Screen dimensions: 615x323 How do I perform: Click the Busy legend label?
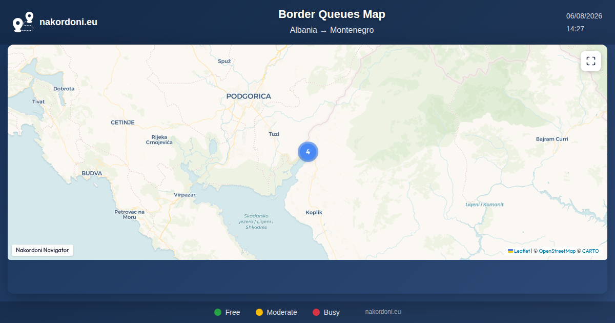tap(332, 312)
